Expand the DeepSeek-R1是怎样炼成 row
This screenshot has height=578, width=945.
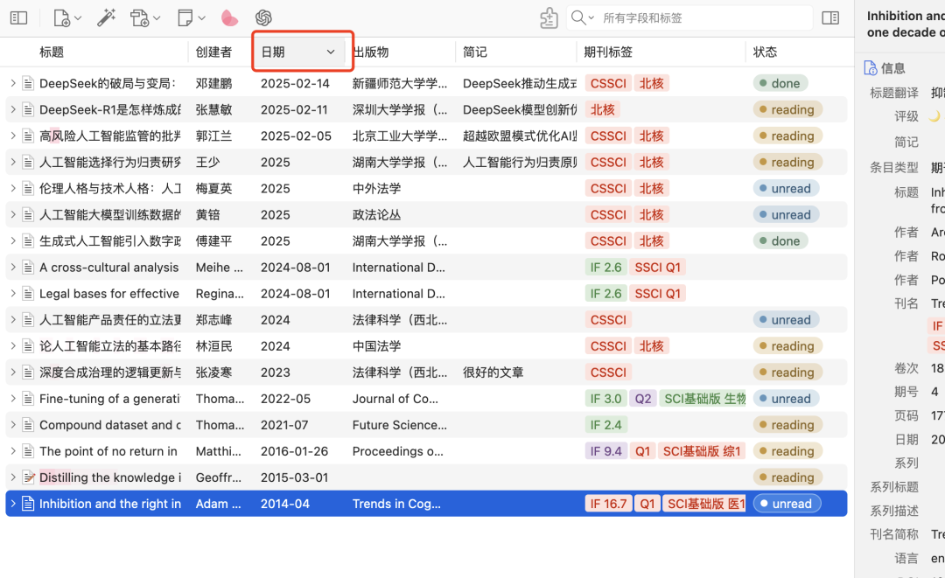pos(12,109)
